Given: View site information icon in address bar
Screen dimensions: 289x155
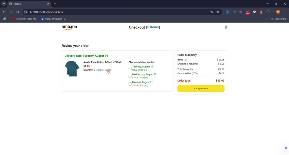Looking at the screenshot, I should coord(26,12).
